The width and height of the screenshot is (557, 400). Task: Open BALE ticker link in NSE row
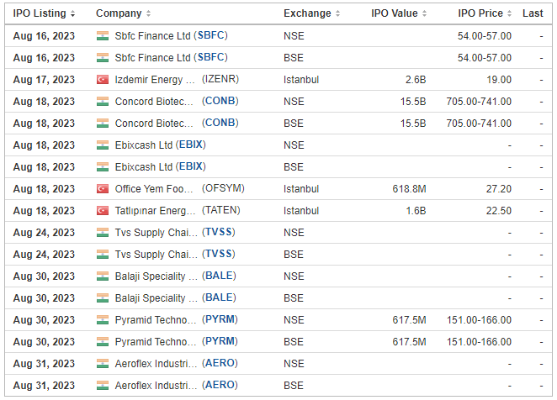coord(219,276)
